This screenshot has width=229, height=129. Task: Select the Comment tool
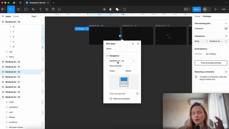59,9
